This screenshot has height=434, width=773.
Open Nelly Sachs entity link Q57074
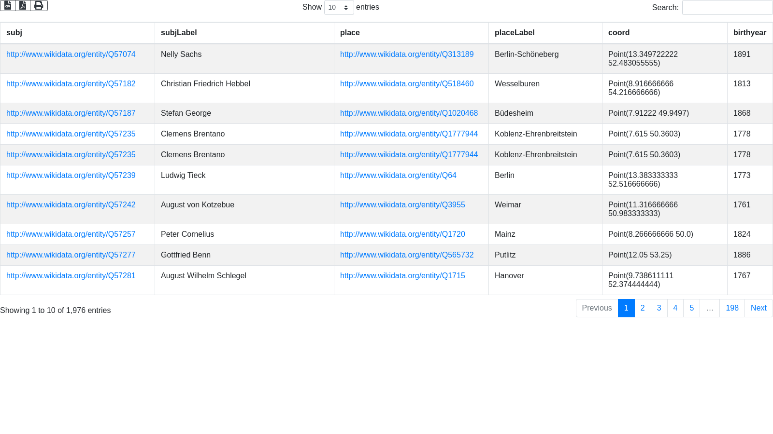71,54
